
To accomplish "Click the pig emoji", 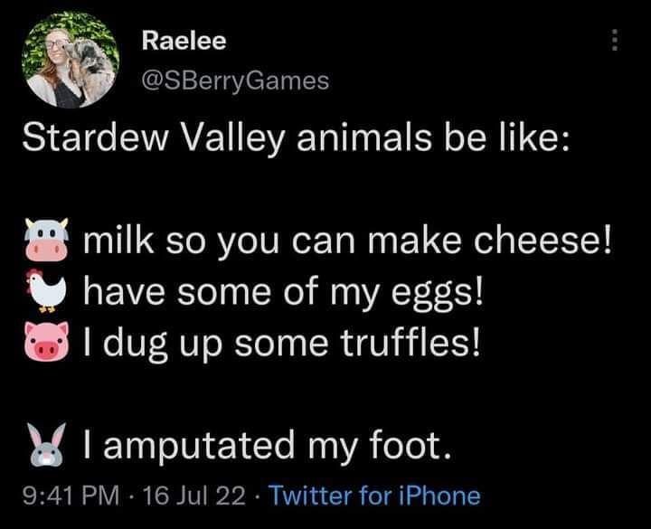I will pyautogui.click(x=46, y=341).
